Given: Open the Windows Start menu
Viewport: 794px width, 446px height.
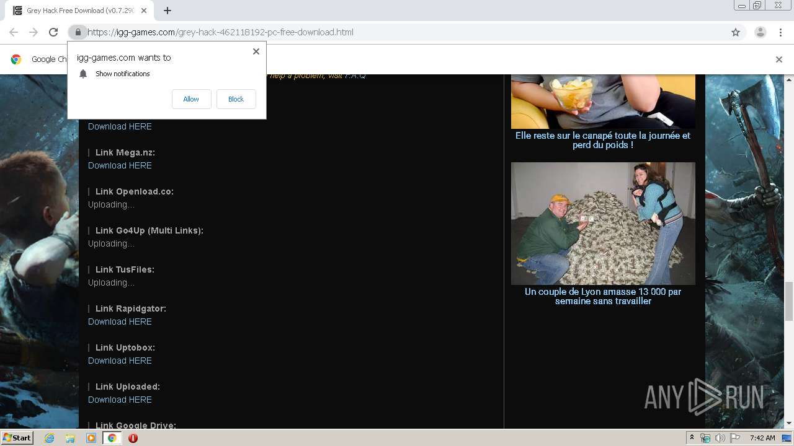Looking at the screenshot, I should pyautogui.click(x=17, y=438).
